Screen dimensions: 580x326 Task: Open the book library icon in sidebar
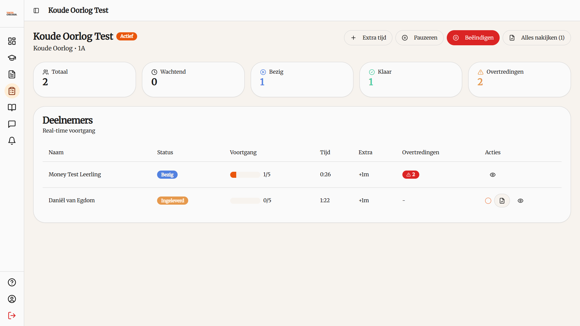tap(12, 107)
